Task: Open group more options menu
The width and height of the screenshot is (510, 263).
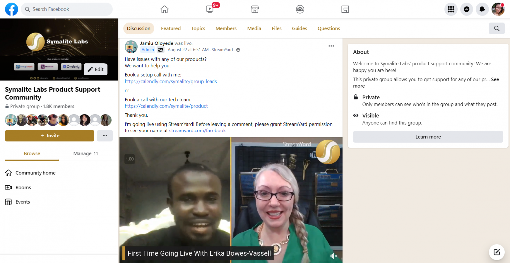Action: [x=105, y=135]
